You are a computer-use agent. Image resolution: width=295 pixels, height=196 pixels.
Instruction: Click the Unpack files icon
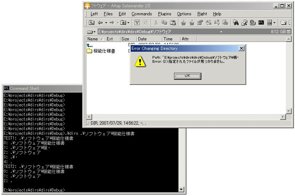coord(192,23)
